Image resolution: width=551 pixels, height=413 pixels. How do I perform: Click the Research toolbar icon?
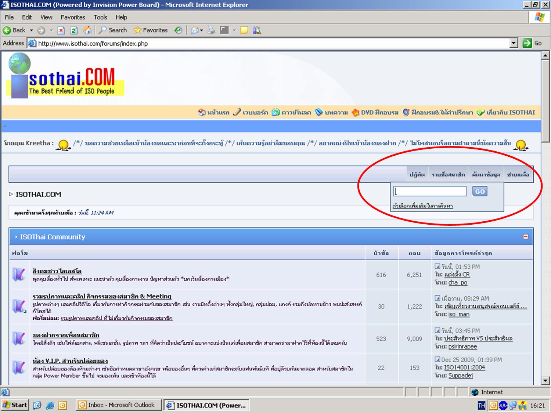[x=257, y=30]
